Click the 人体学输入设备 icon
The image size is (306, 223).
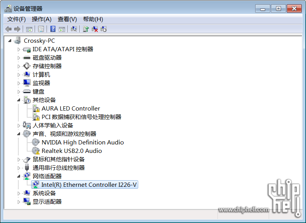pyautogui.click(x=27, y=125)
